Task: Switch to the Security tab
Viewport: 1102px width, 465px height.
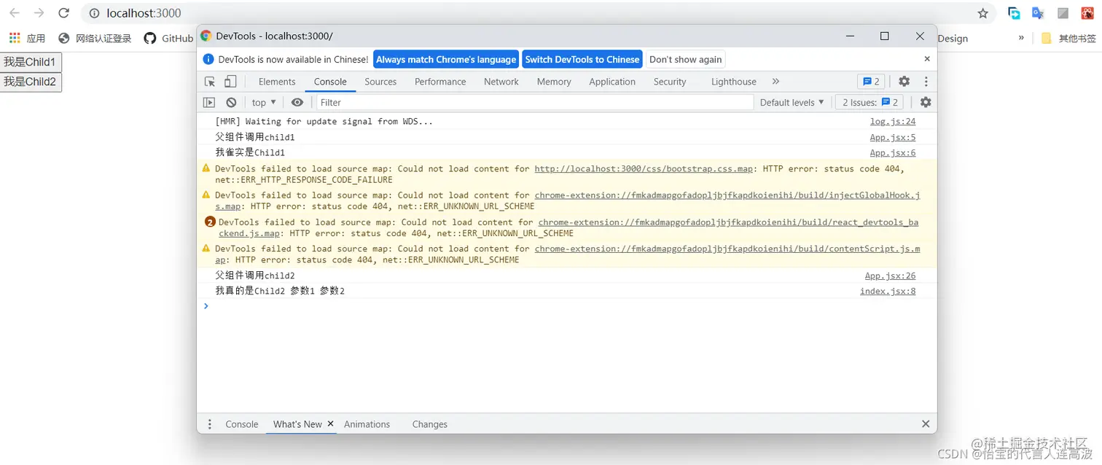Action: tap(670, 82)
